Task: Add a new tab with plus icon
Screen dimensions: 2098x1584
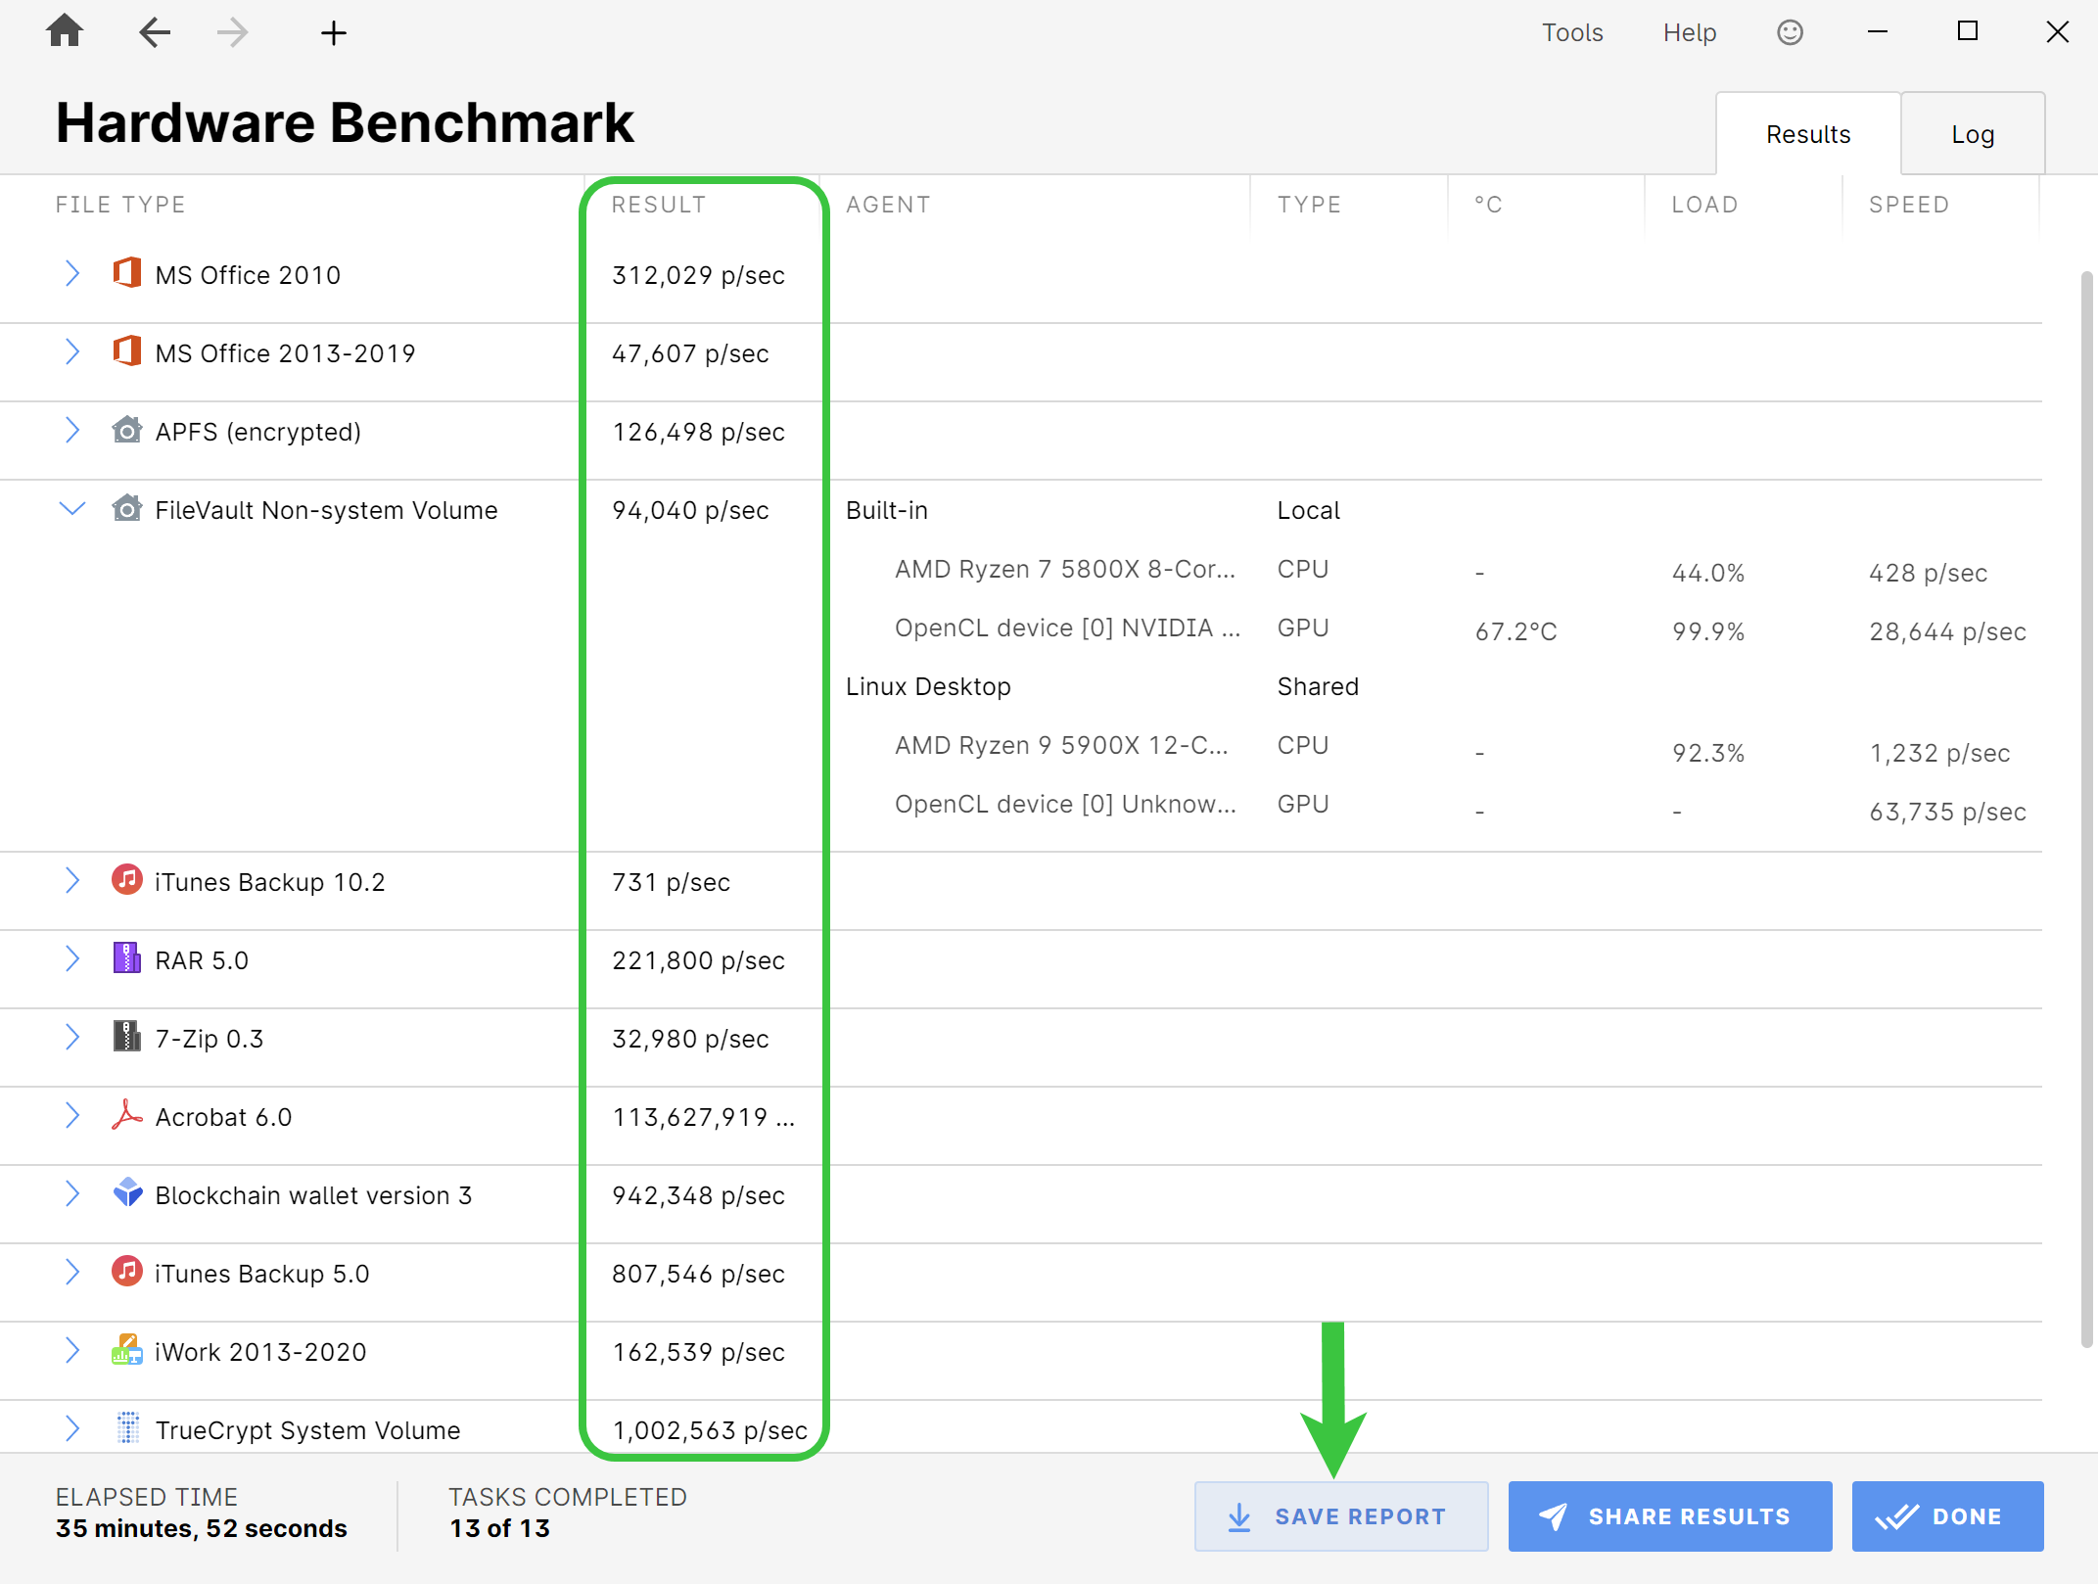Action: 334,33
